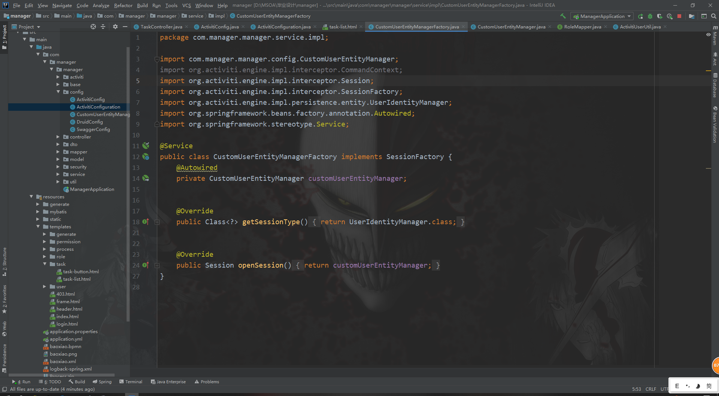Click the Rerun ManagerApplication icon
This screenshot has width=719, height=396.
(x=641, y=16)
